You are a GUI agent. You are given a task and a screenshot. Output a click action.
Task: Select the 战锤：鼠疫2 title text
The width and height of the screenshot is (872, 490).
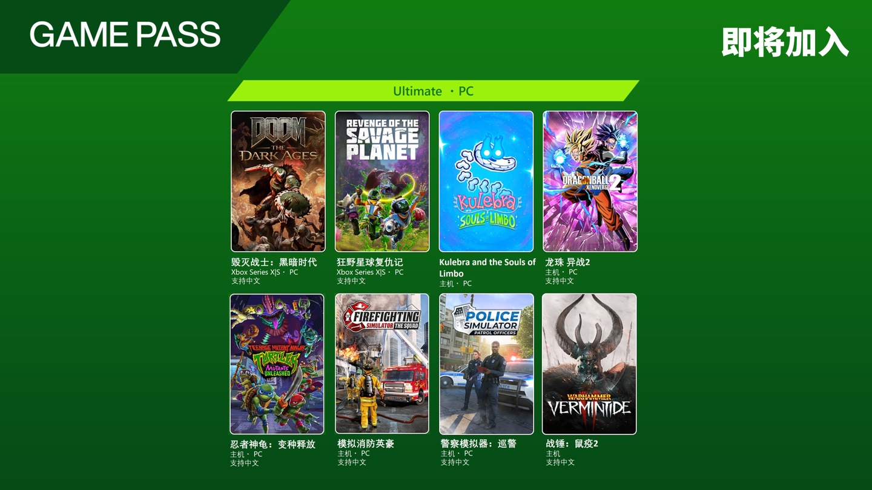coord(572,443)
